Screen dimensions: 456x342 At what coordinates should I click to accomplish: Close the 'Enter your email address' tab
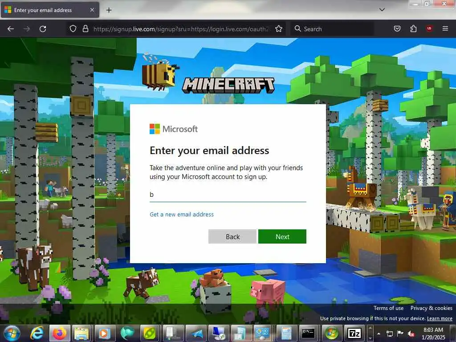[x=92, y=10]
